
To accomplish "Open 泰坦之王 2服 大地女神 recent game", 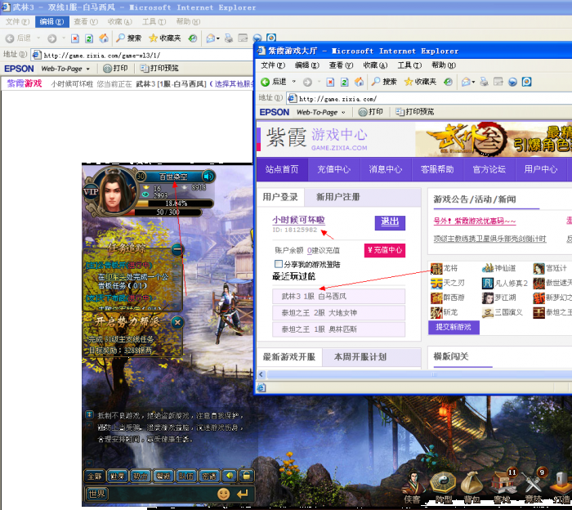I will pos(338,313).
